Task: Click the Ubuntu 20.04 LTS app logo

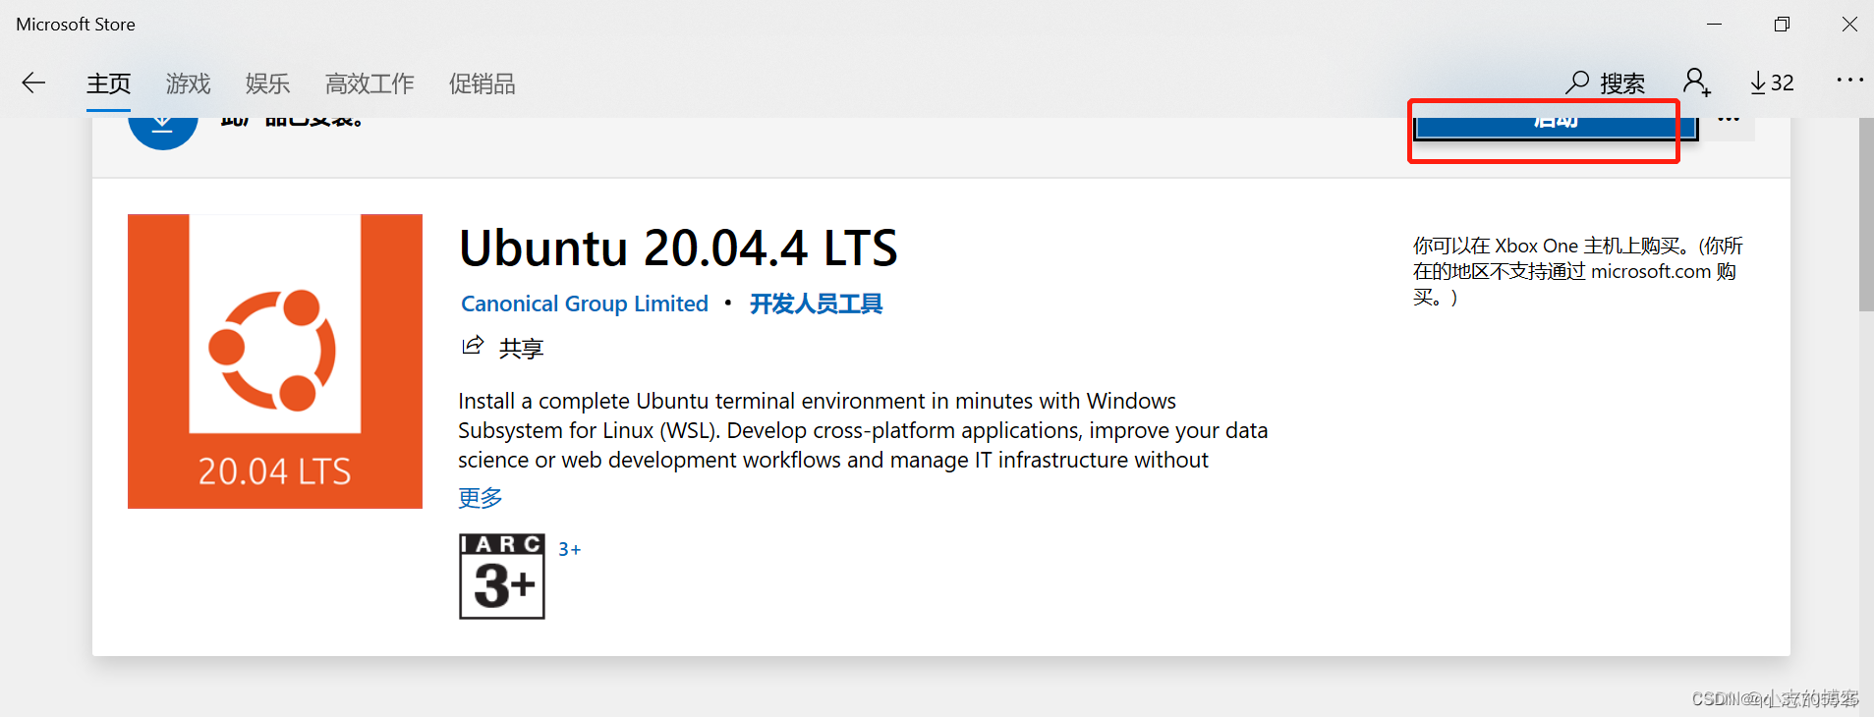Action: click(275, 361)
